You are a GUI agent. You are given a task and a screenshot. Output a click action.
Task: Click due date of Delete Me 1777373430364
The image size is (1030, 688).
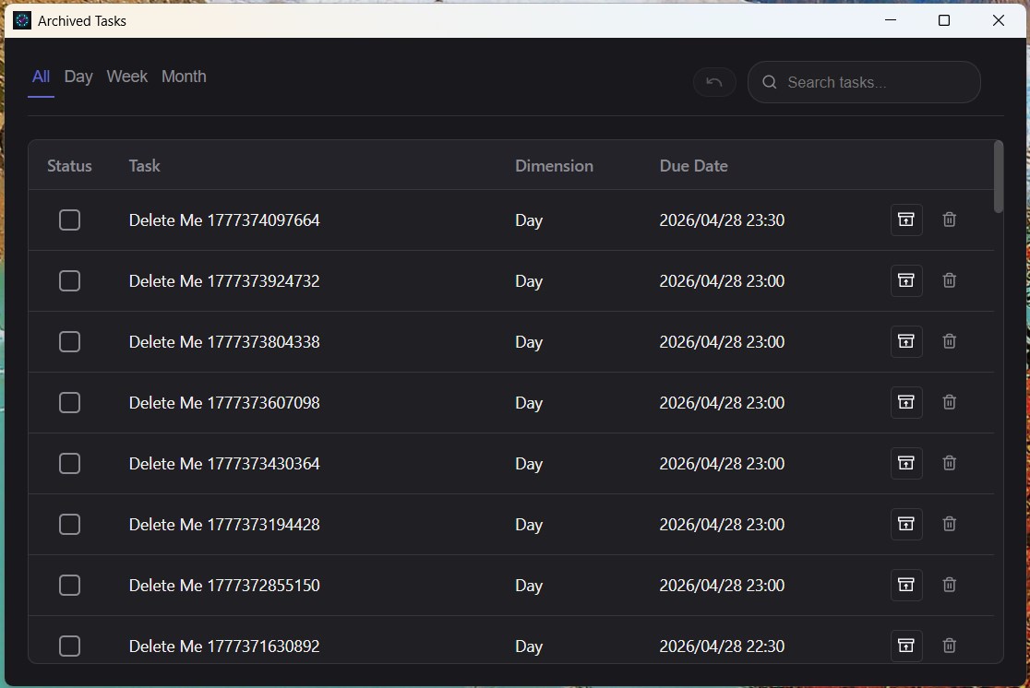[722, 464]
